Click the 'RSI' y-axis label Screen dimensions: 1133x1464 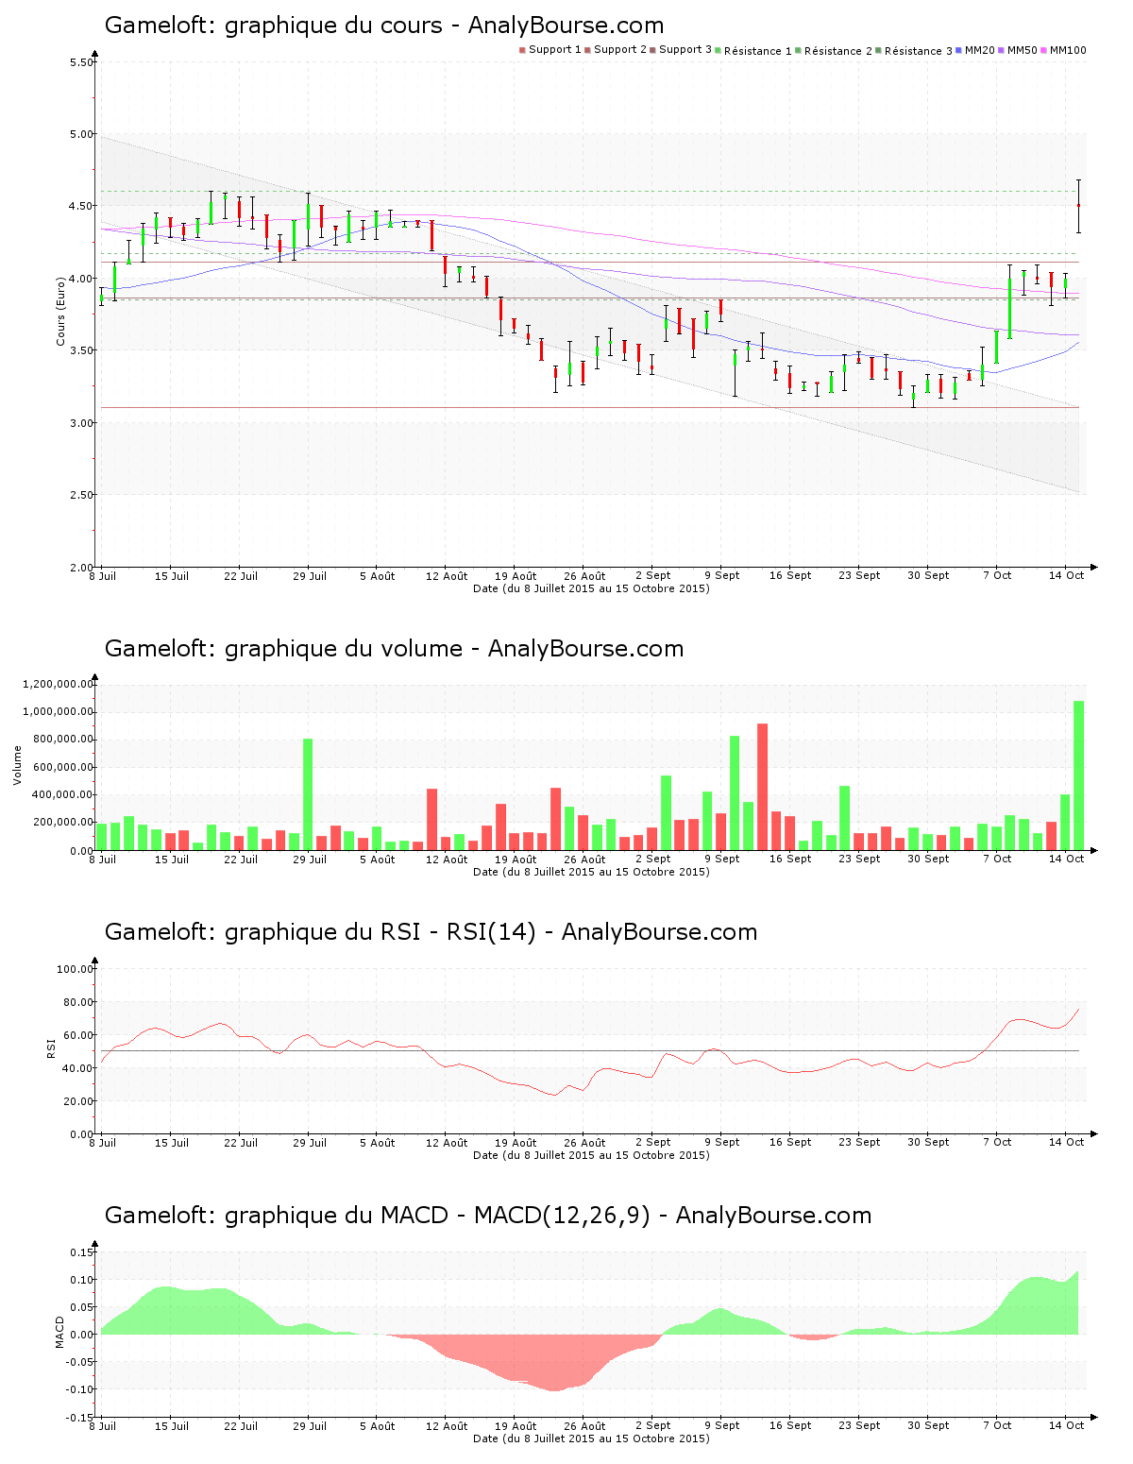51,1047
